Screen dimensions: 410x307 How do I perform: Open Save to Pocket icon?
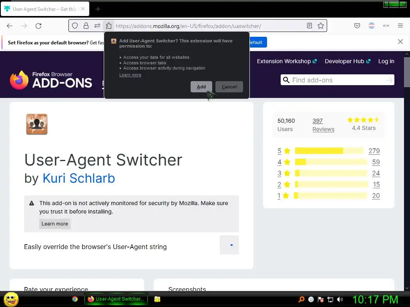point(357,26)
